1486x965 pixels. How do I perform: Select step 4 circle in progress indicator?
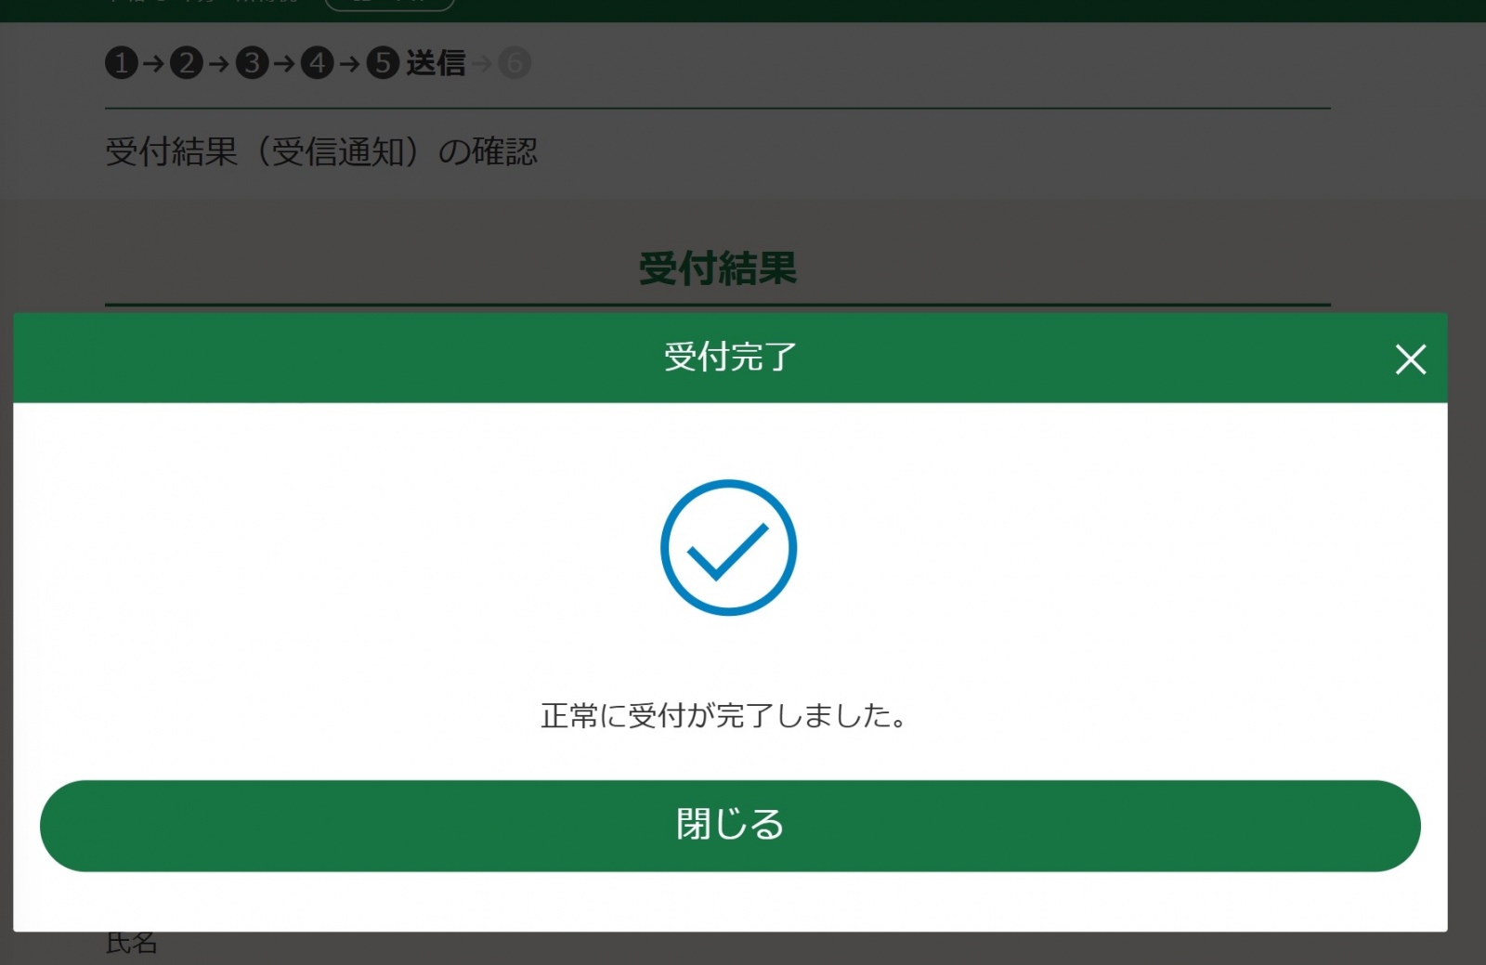click(318, 63)
